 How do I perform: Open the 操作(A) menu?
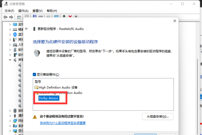[23, 11]
